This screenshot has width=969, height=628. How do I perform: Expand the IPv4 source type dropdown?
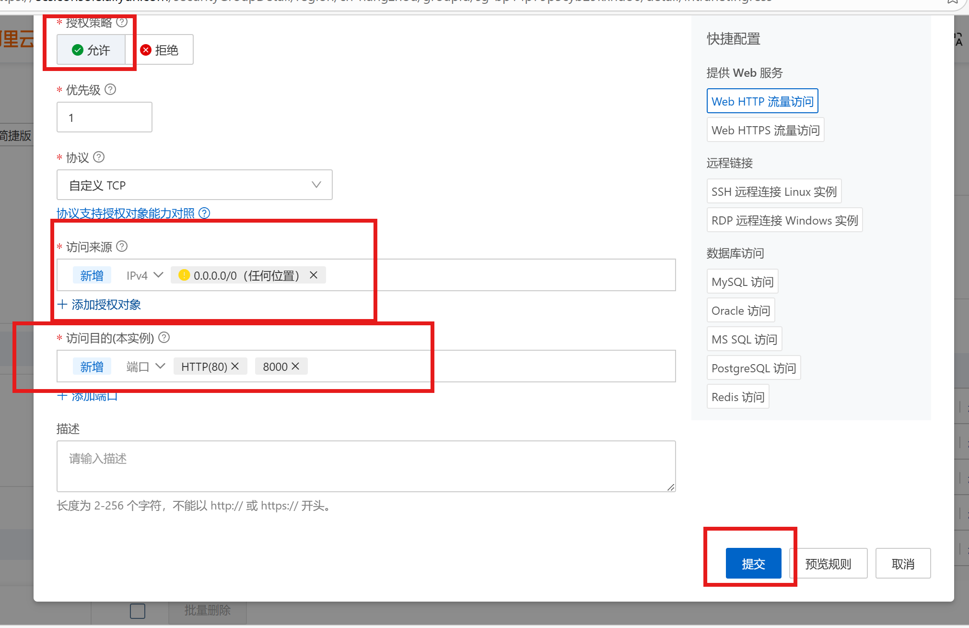click(x=144, y=275)
